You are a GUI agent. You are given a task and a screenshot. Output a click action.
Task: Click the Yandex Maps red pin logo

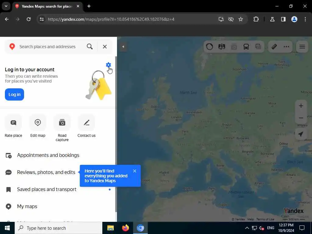point(12,47)
